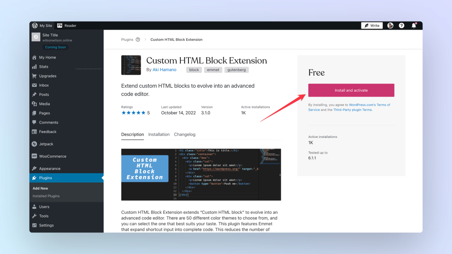Screen dimensions: 452x254
Task: Select the Jetpack sidebar label
Action: [x=46, y=144]
